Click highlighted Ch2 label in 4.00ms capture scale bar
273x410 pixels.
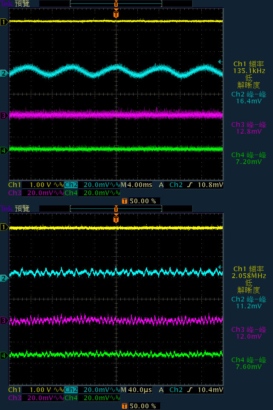point(71,185)
